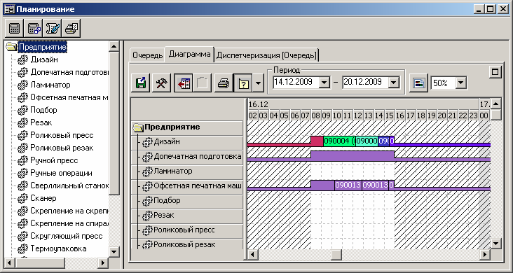Screen dimensions: 513x273
Task: Click the green 090004 task bar on Дизайн
Action: [339, 141]
